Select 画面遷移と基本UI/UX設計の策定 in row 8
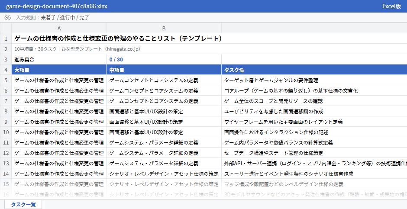This screenshot has height=209, width=407. [164, 112]
